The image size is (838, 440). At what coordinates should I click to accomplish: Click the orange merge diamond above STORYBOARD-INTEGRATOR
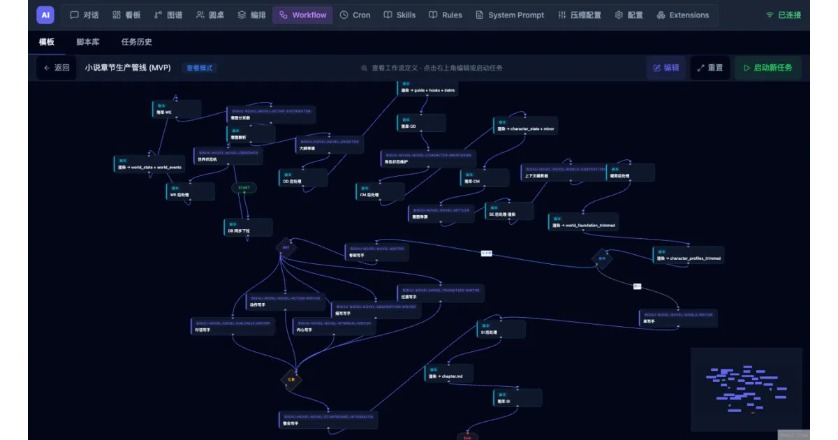[291, 380]
